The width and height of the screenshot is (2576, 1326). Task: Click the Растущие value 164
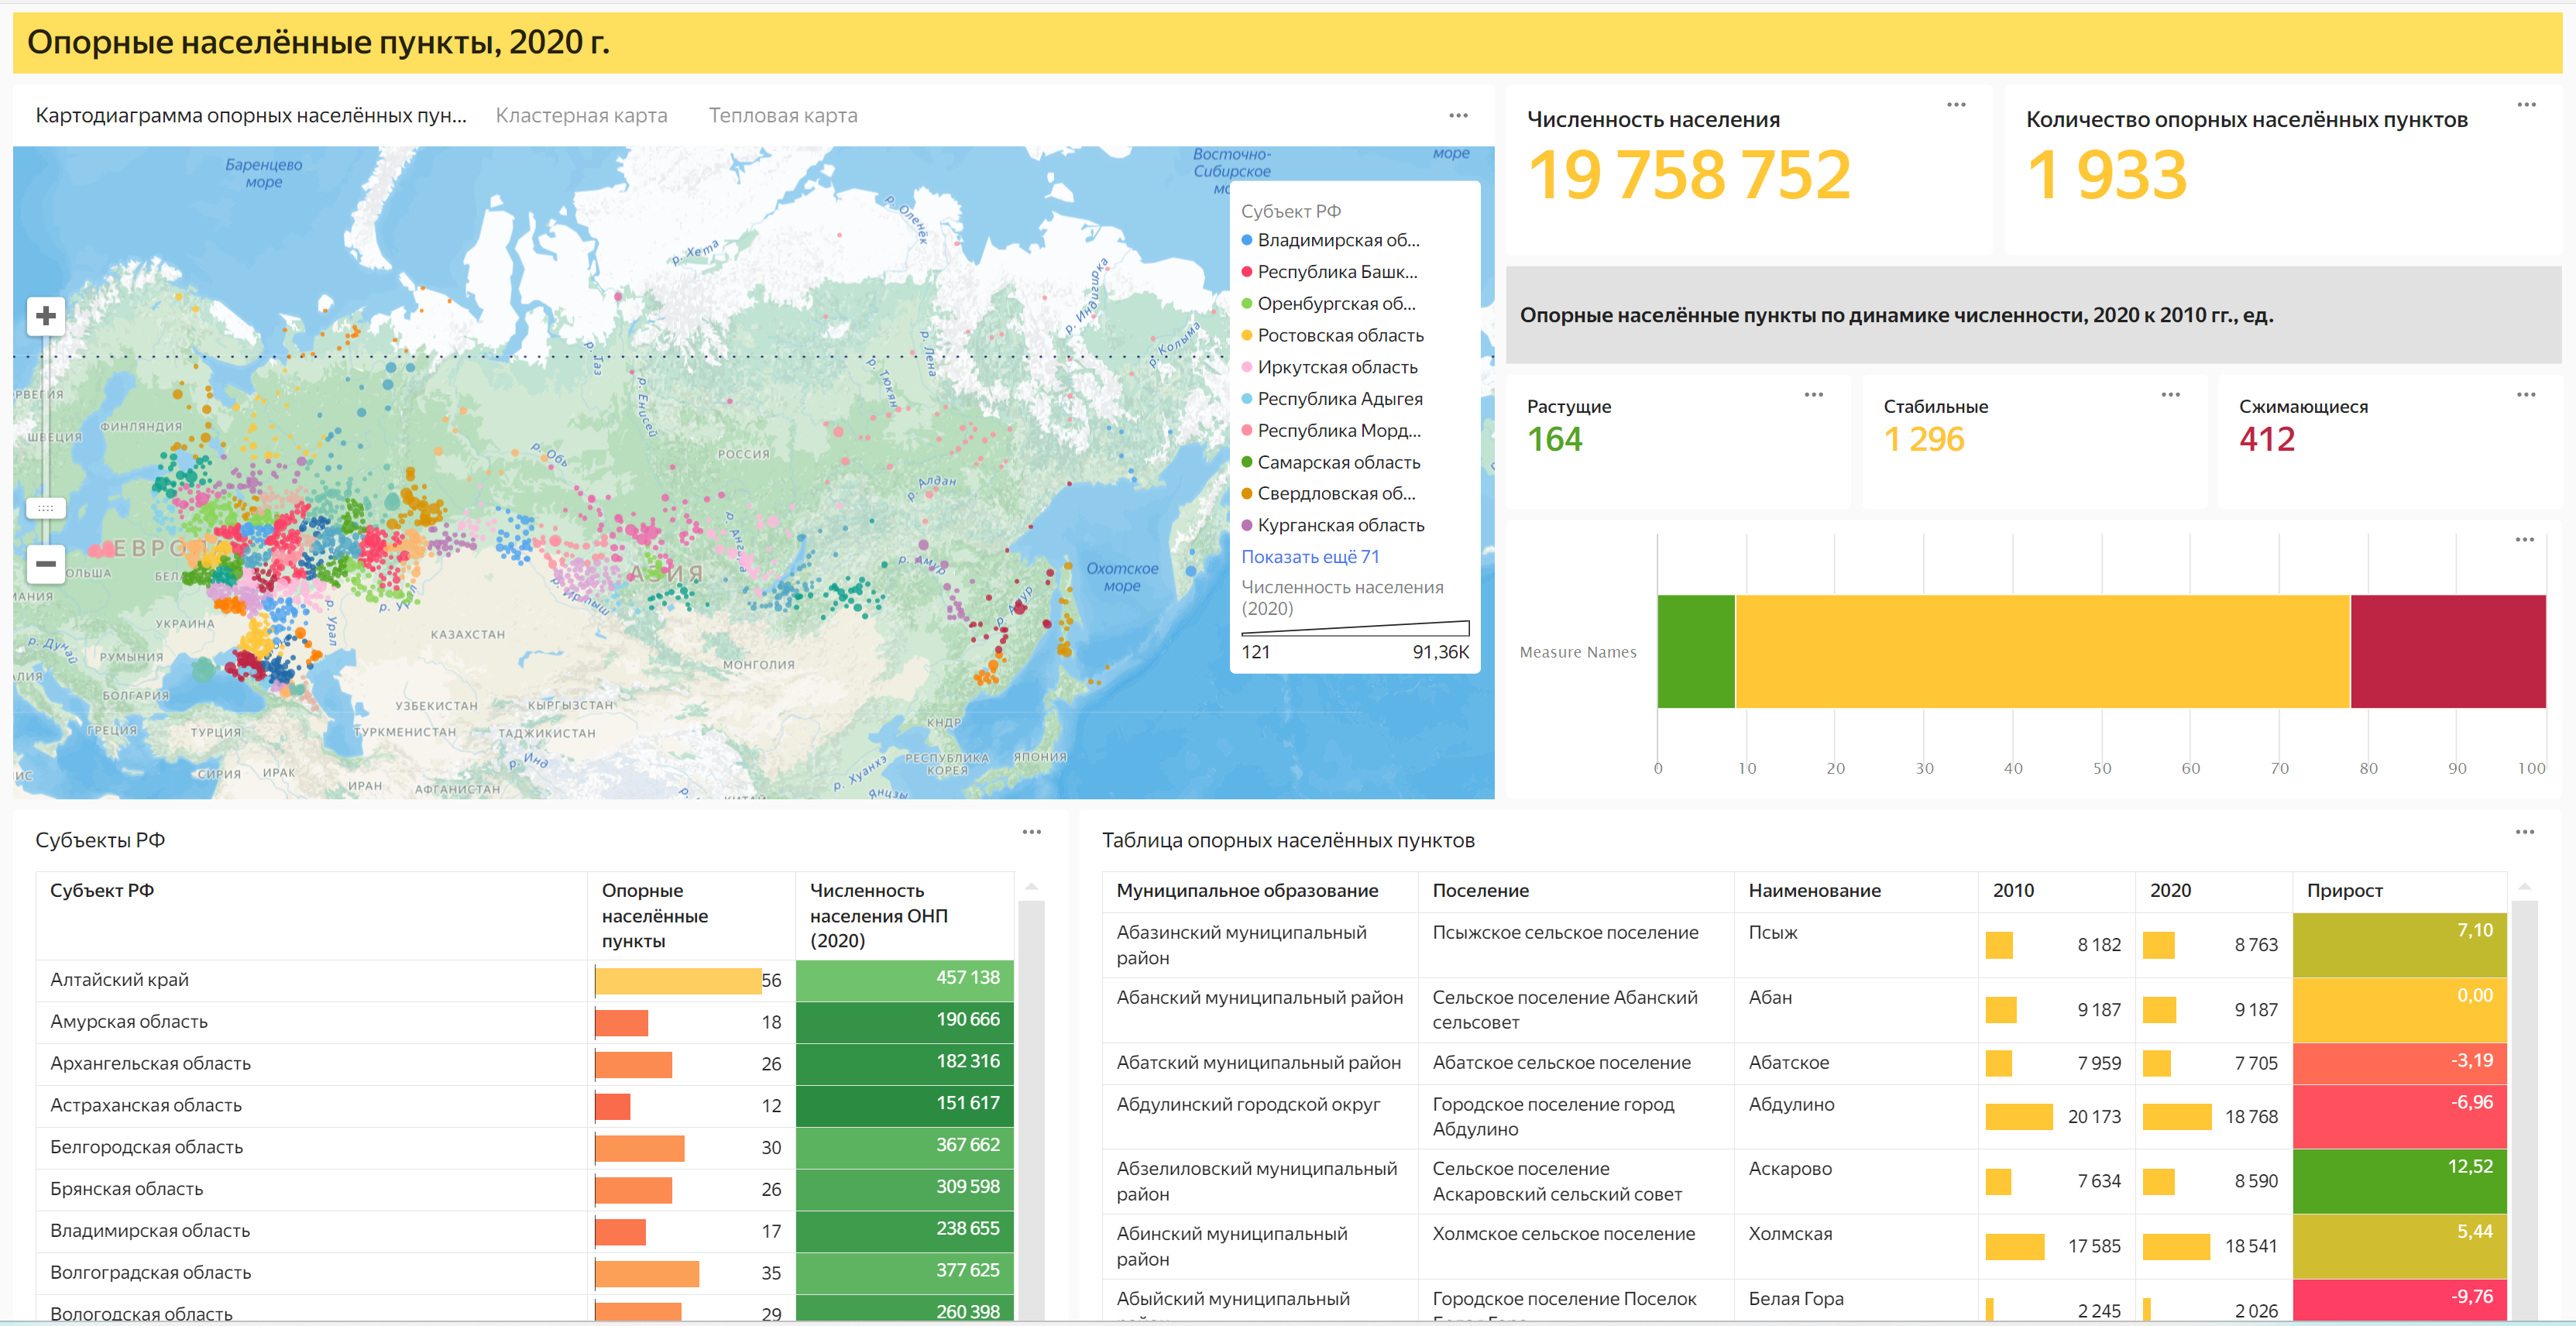(x=1554, y=440)
